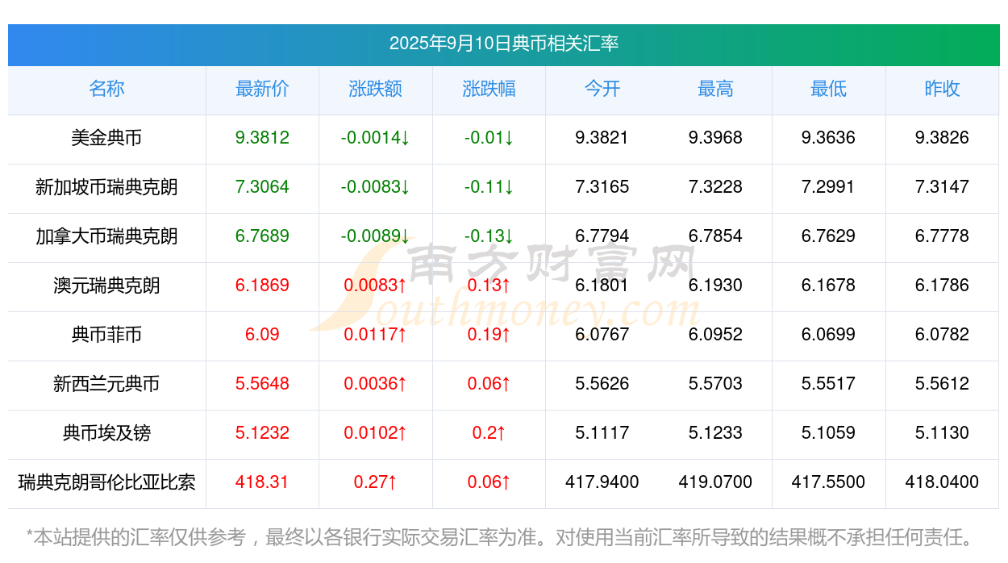The image size is (1008, 563).
Task: Select latest price 6.7689
Action: click(262, 236)
